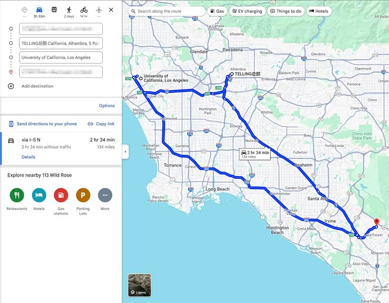Click the origin circle marker beside first field
The image size is (389, 303).
(11, 29)
